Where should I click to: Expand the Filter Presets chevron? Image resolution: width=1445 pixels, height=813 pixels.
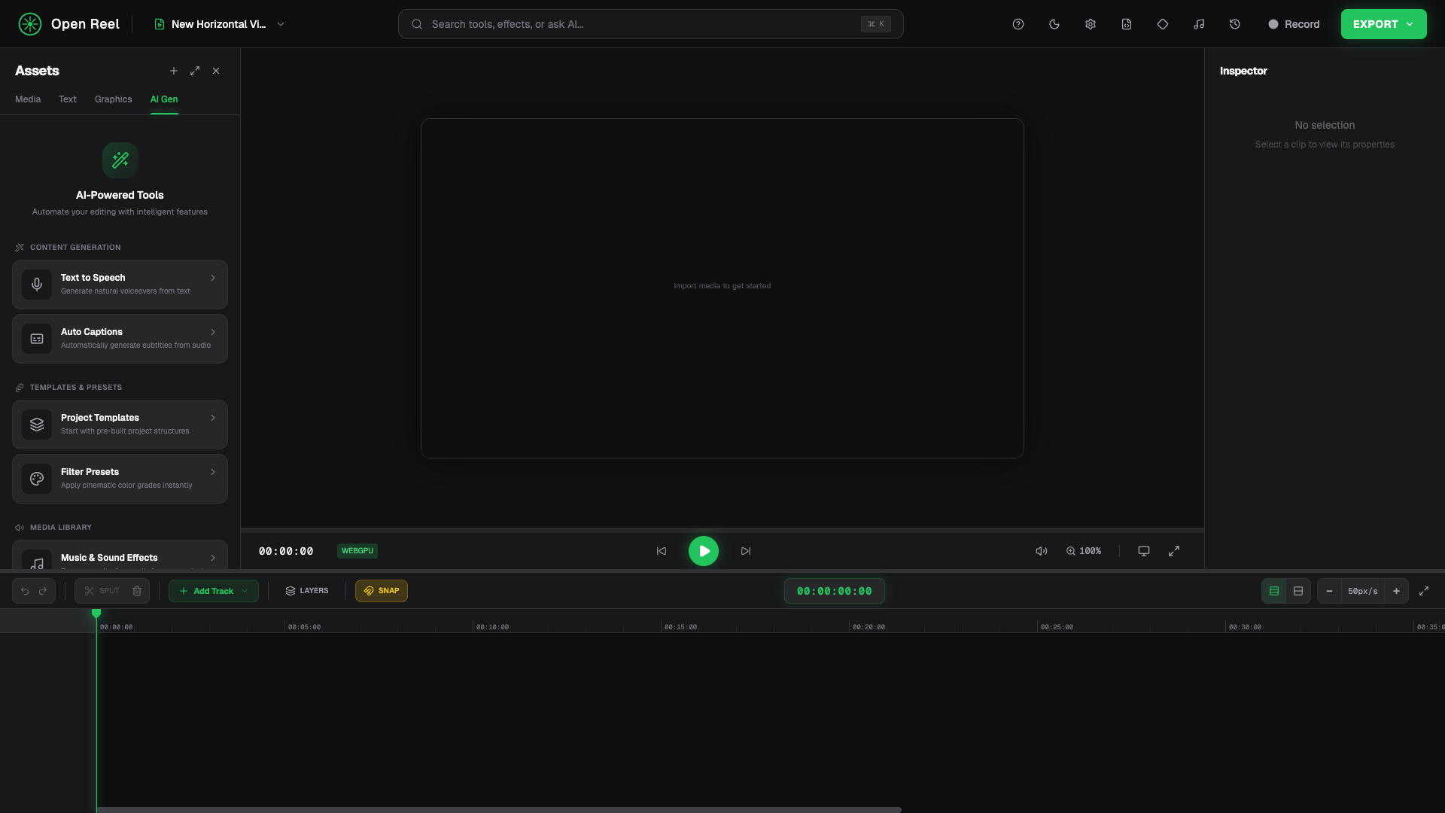point(213,472)
